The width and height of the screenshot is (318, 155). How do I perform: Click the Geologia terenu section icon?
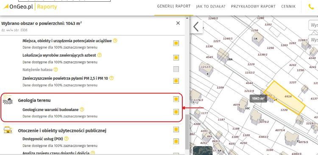pos(8,100)
